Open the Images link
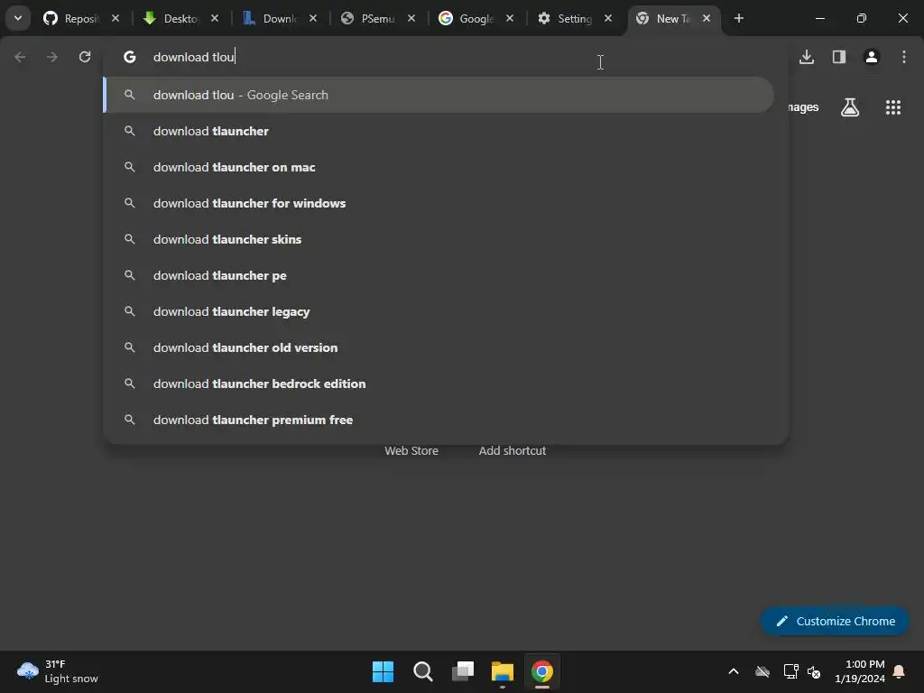Image resolution: width=924 pixels, height=693 pixels. (x=803, y=107)
